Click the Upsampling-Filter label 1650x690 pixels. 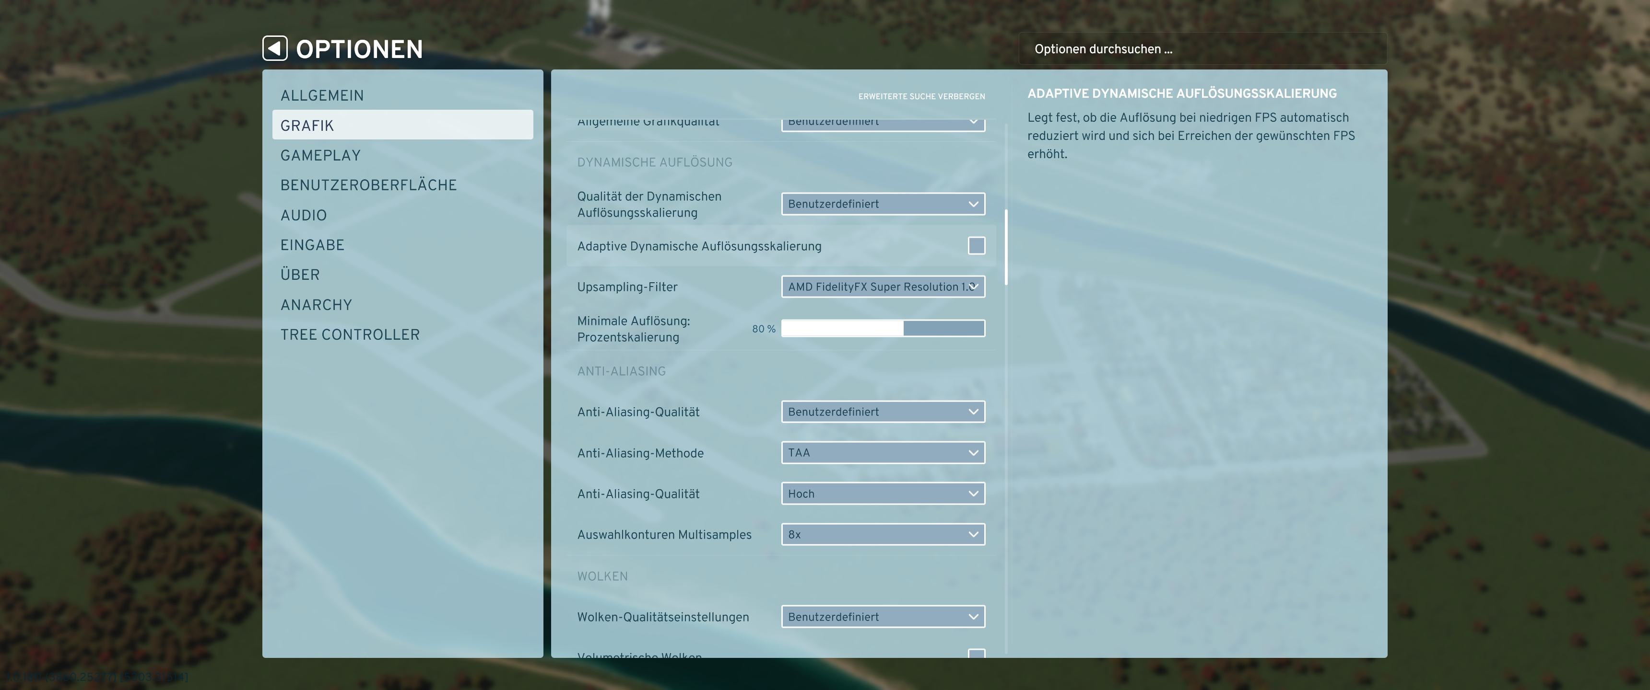coord(627,287)
